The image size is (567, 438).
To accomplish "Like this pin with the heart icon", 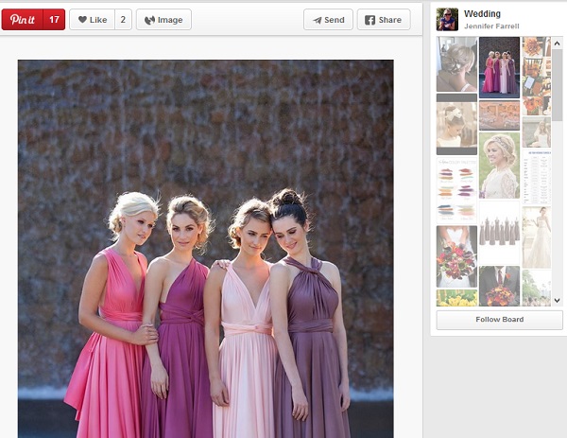I will tap(92, 19).
